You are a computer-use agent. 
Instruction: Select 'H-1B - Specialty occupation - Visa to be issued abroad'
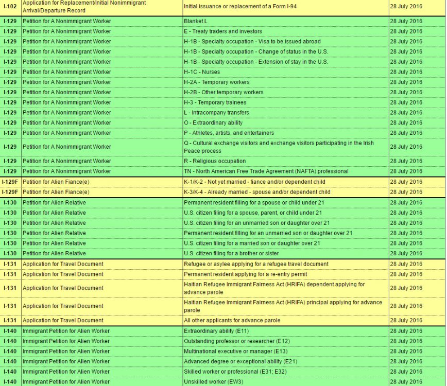(x=286, y=42)
